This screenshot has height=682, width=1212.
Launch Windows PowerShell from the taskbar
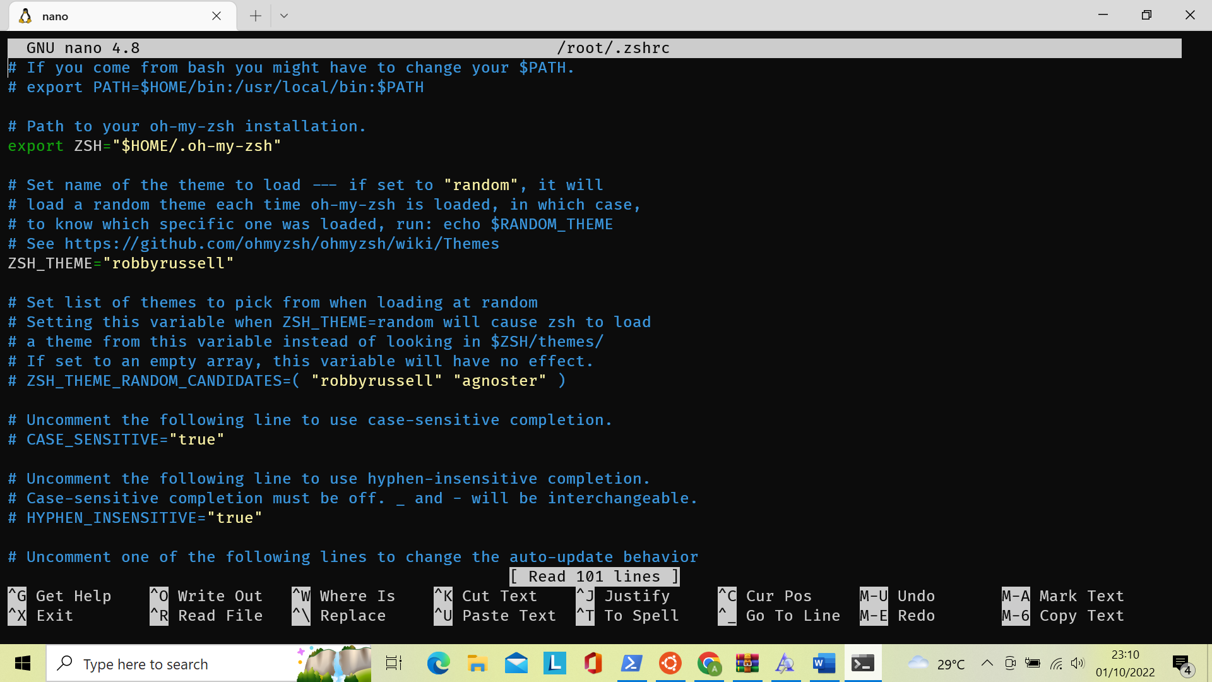click(x=632, y=664)
